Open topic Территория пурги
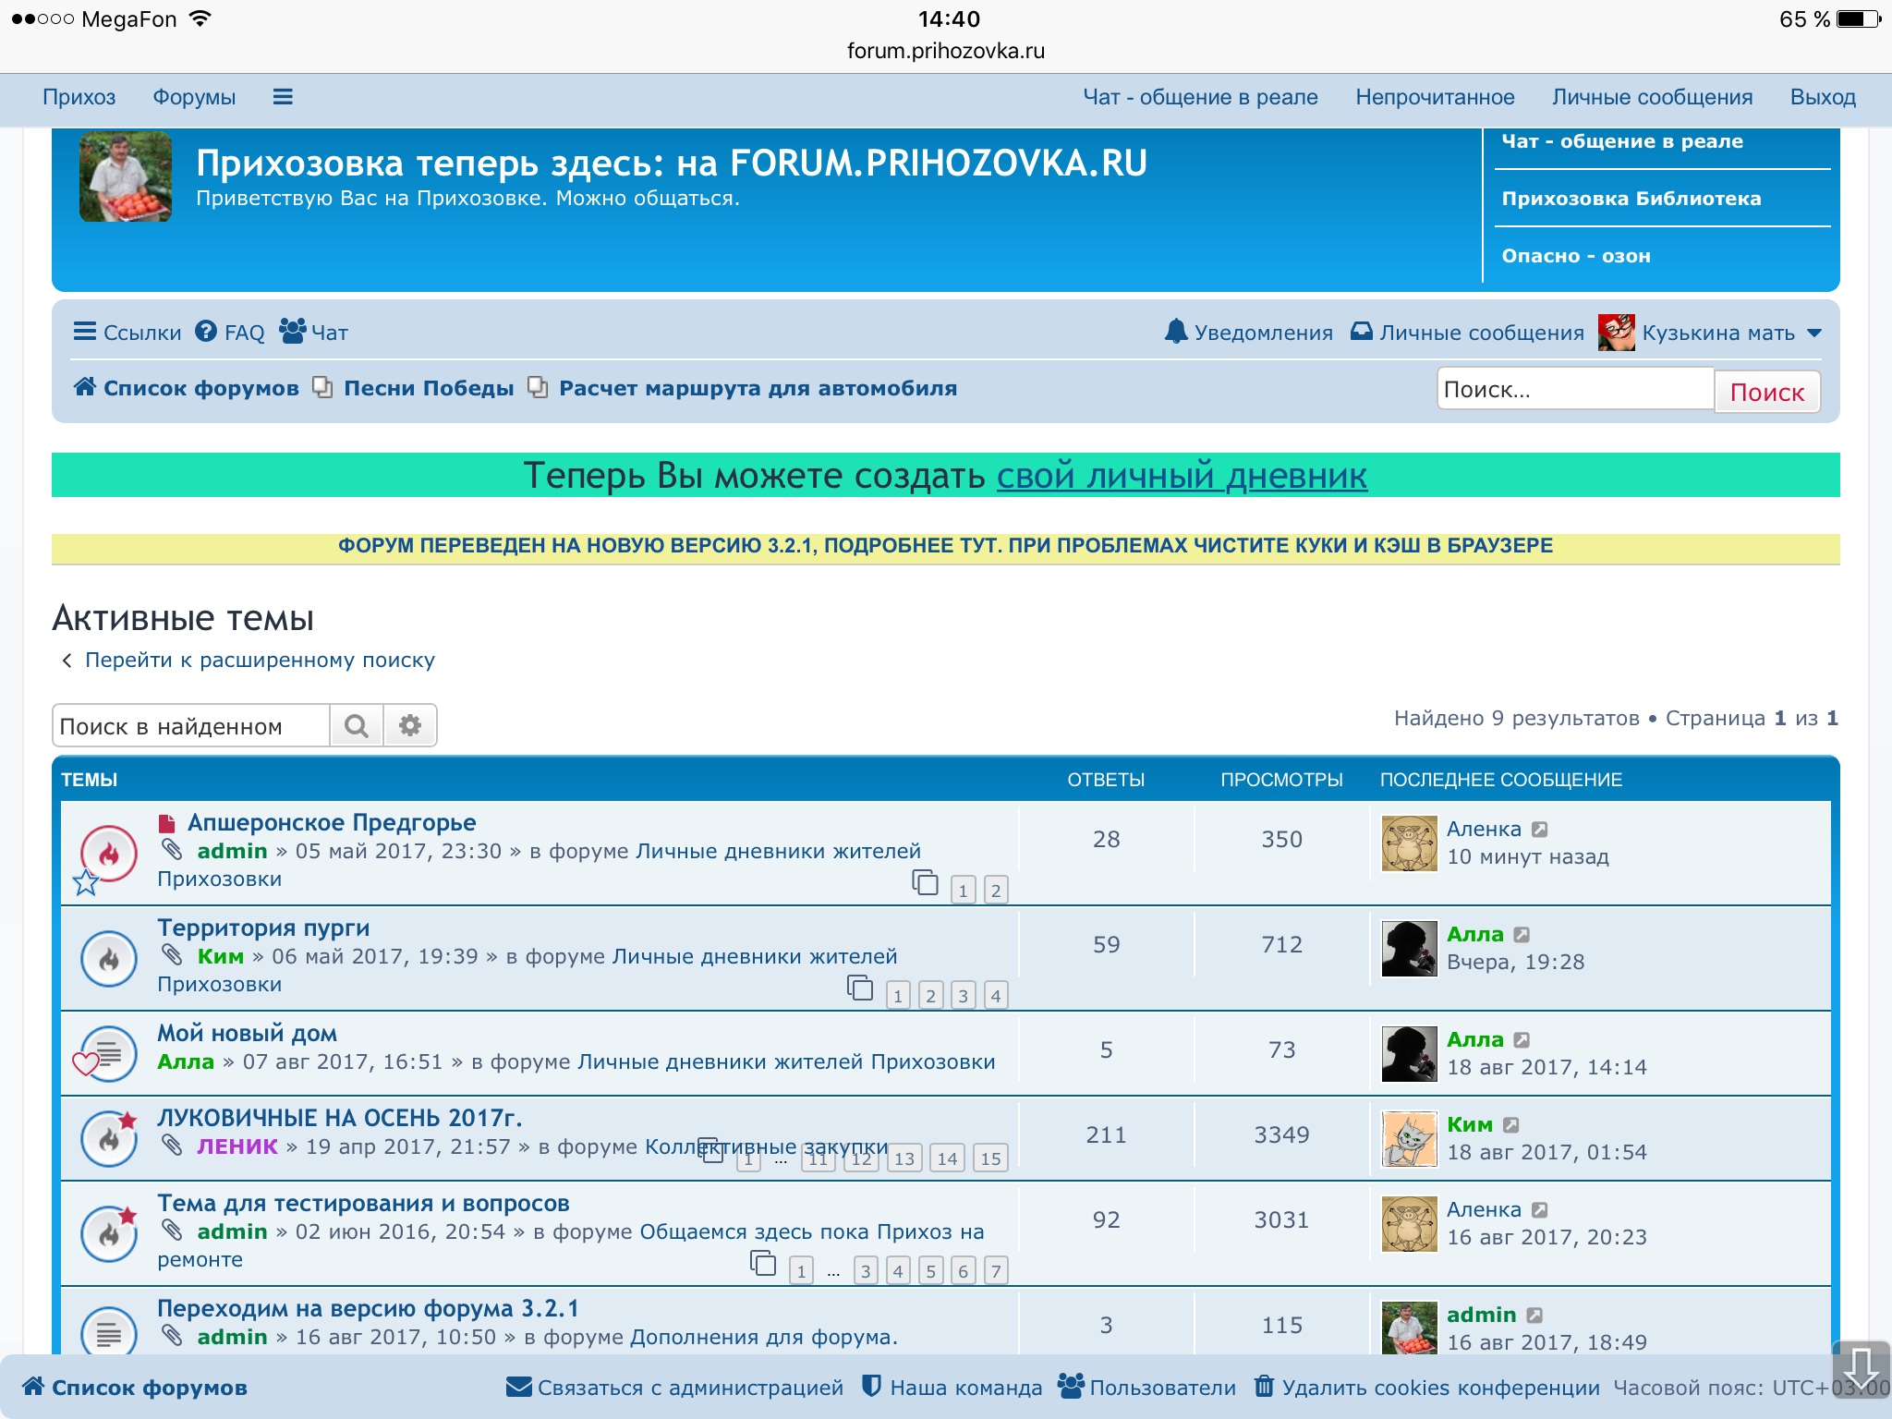The width and height of the screenshot is (1892, 1419). [x=263, y=928]
